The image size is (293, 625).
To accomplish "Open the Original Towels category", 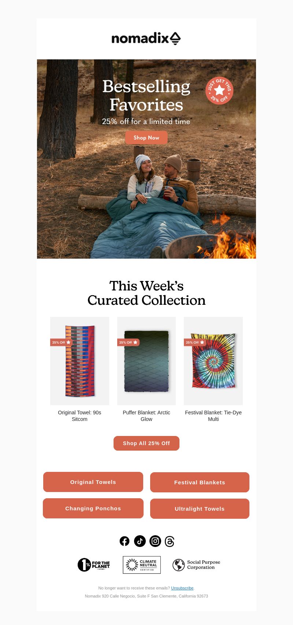I will pyautogui.click(x=93, y=482).
